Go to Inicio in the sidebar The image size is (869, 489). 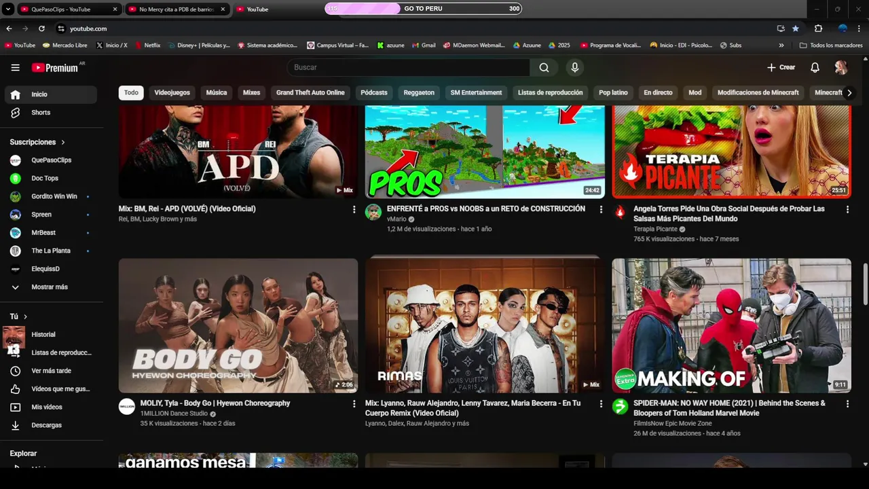coord(51,94)
